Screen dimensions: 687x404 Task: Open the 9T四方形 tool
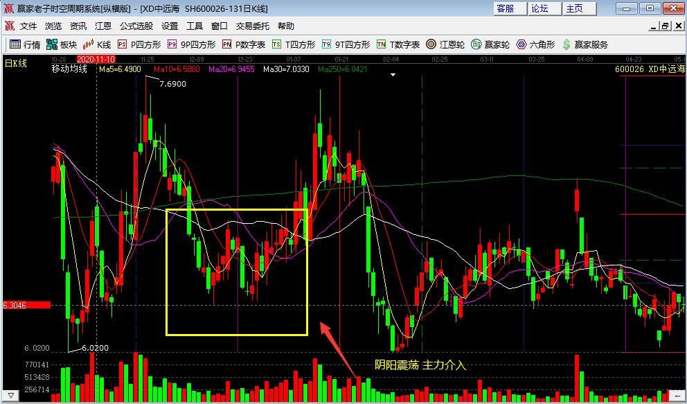[346, 44]
